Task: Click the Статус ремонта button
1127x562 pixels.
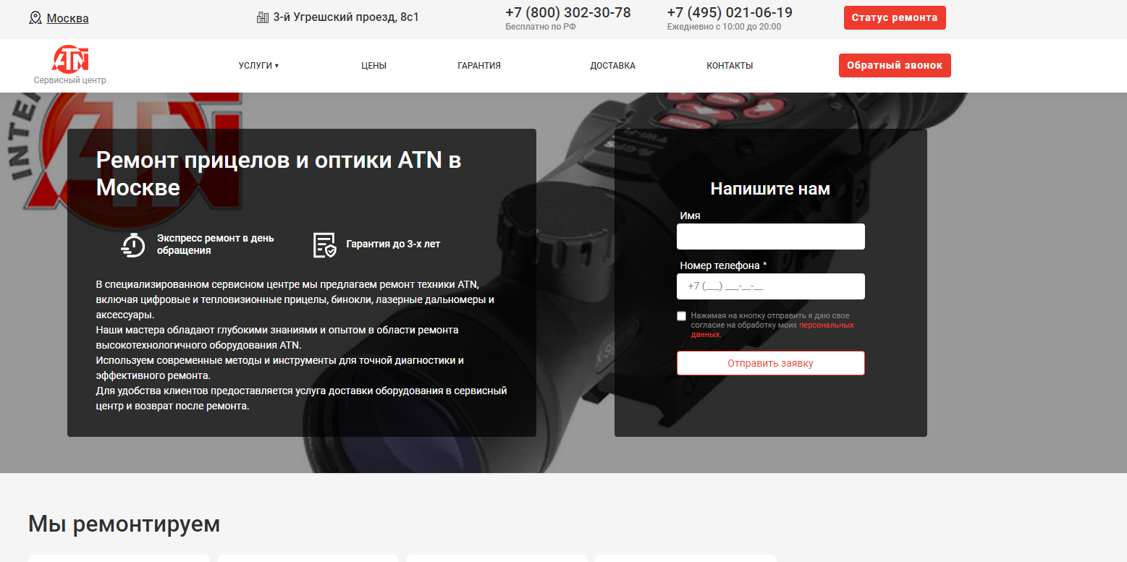Action: point(895,17)
